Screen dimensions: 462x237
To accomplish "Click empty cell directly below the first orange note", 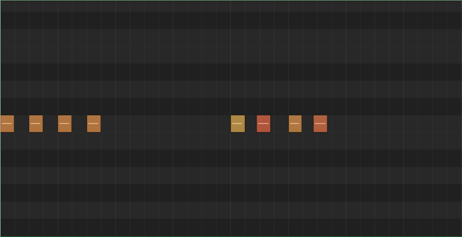I will (7, 141).
